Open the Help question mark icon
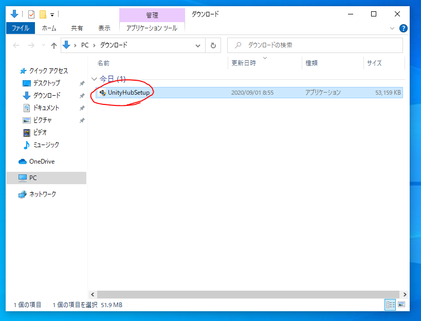Screen dimensions: 421x321 (x=404, y=28)
